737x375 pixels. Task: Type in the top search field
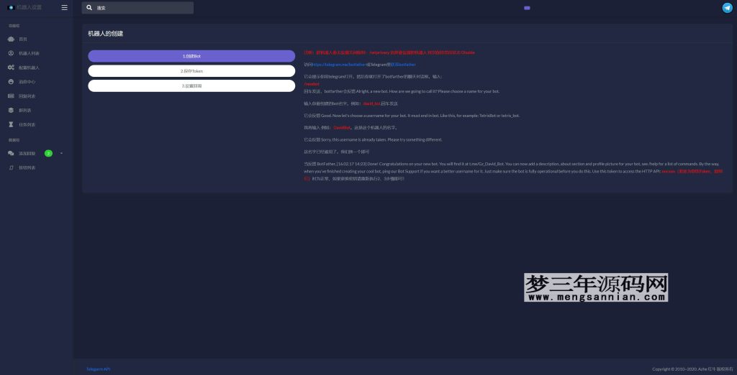(x=143, y=8)
